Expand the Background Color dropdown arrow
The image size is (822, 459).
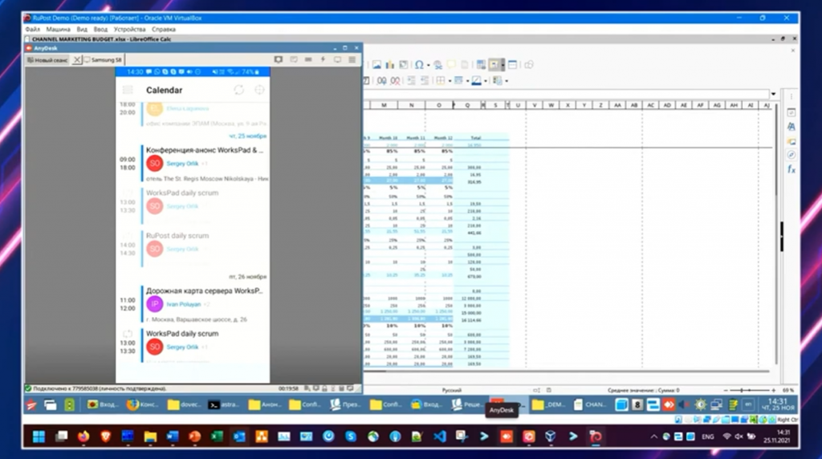click(x=486, y=81)
